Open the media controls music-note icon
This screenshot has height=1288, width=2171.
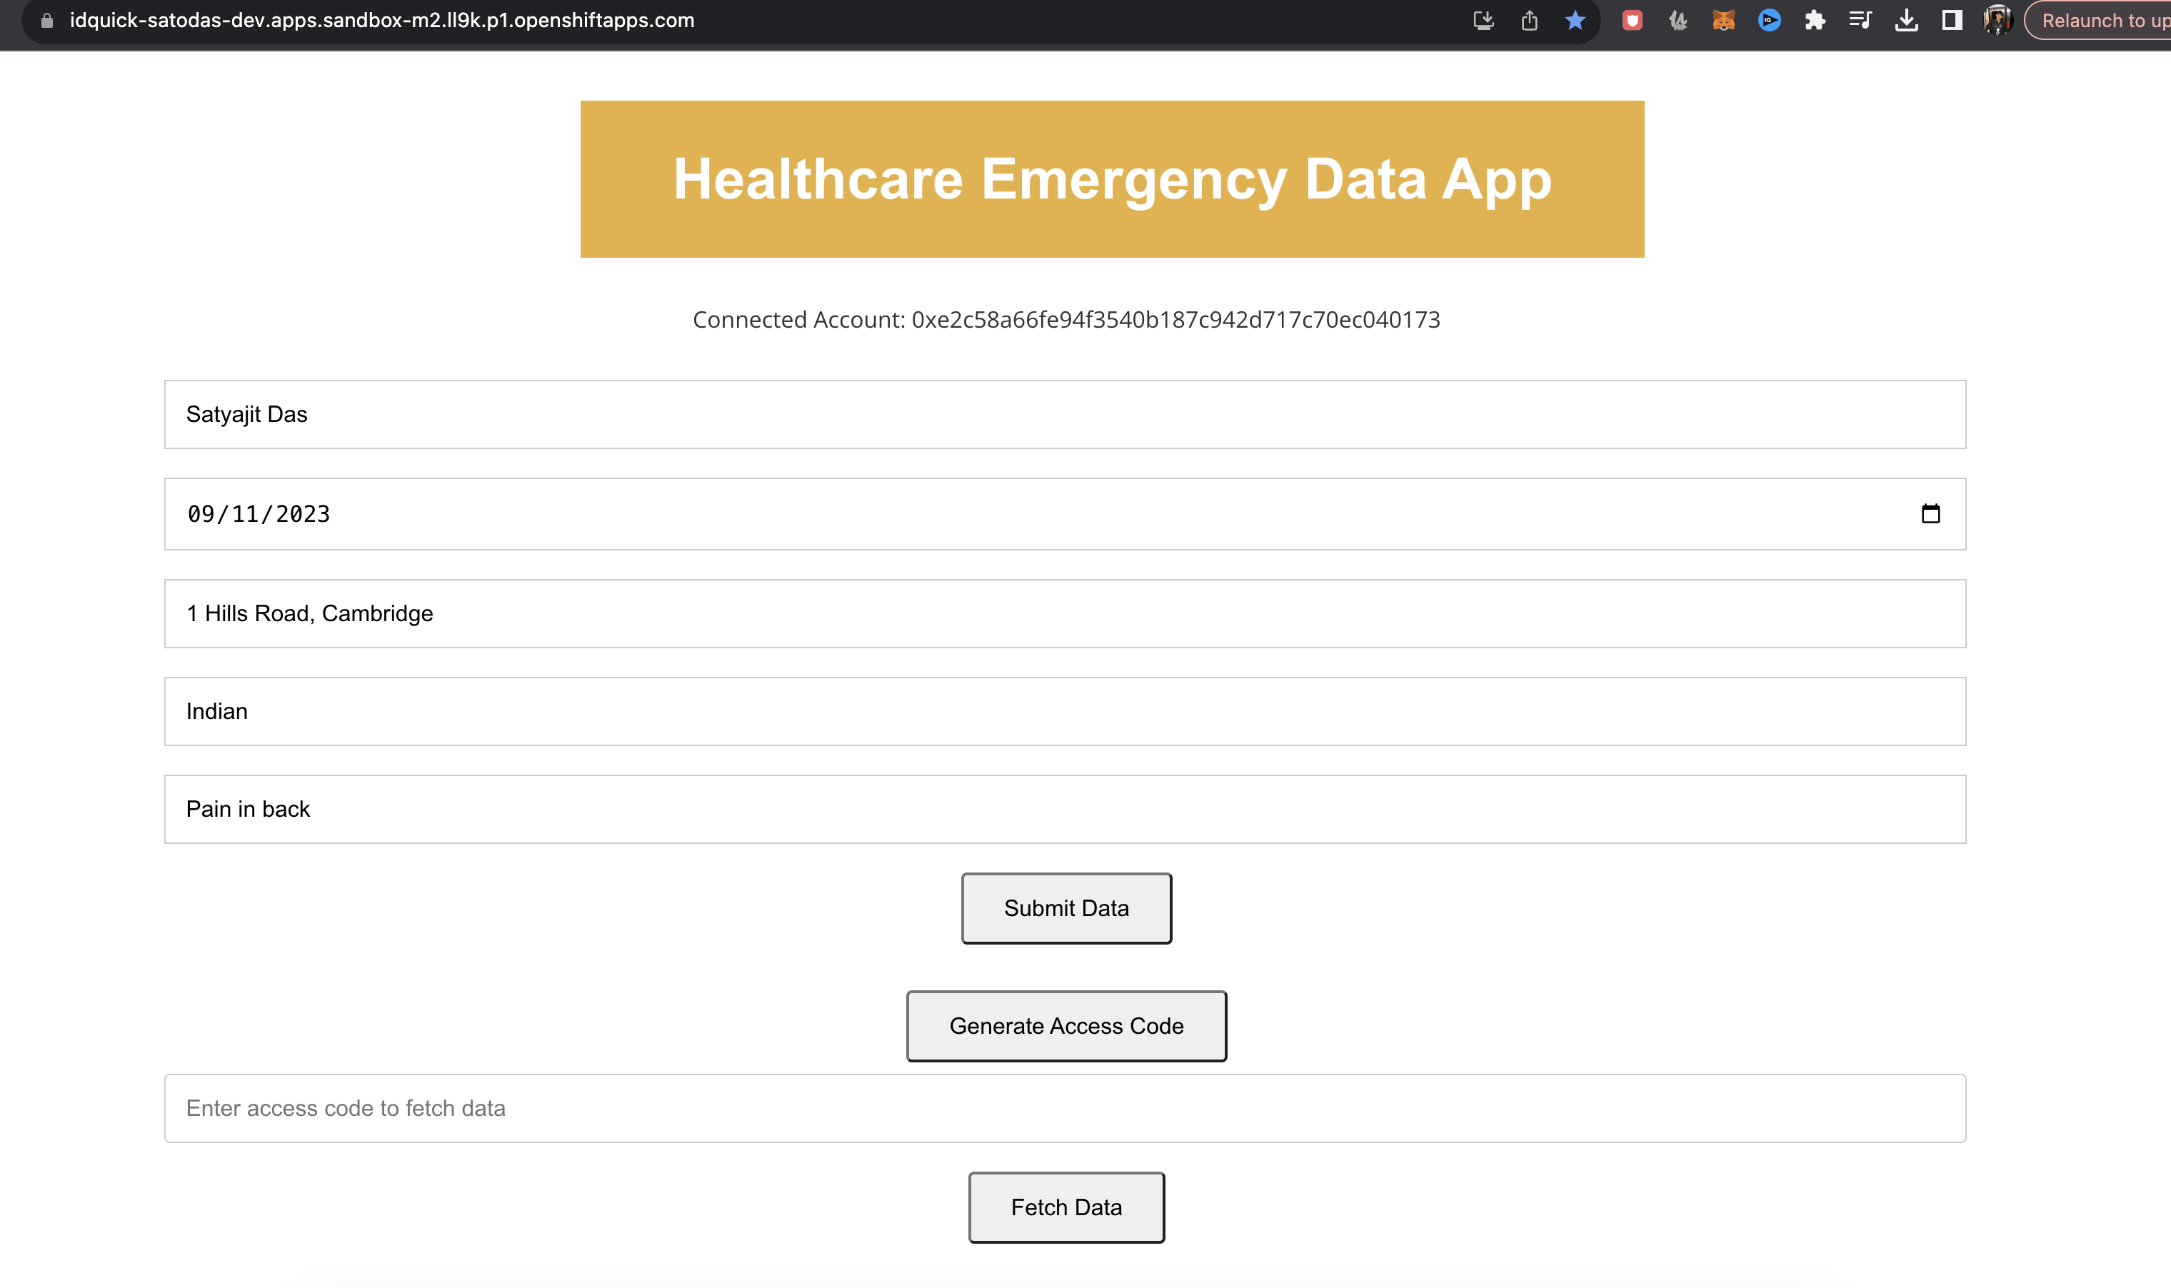coord(1860,20)
